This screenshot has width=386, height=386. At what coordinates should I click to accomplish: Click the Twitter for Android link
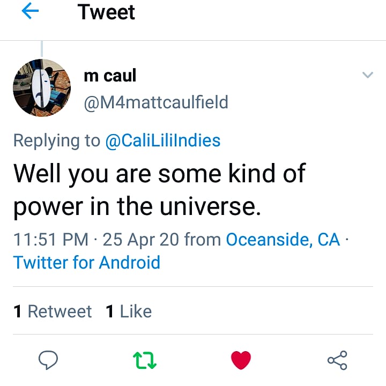87,263
